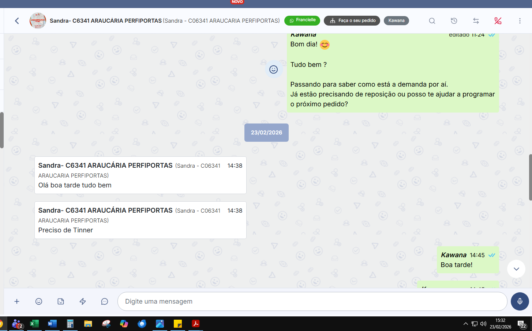Open the emoji picker
Viewport: 532px width, 331px height.
39,301
